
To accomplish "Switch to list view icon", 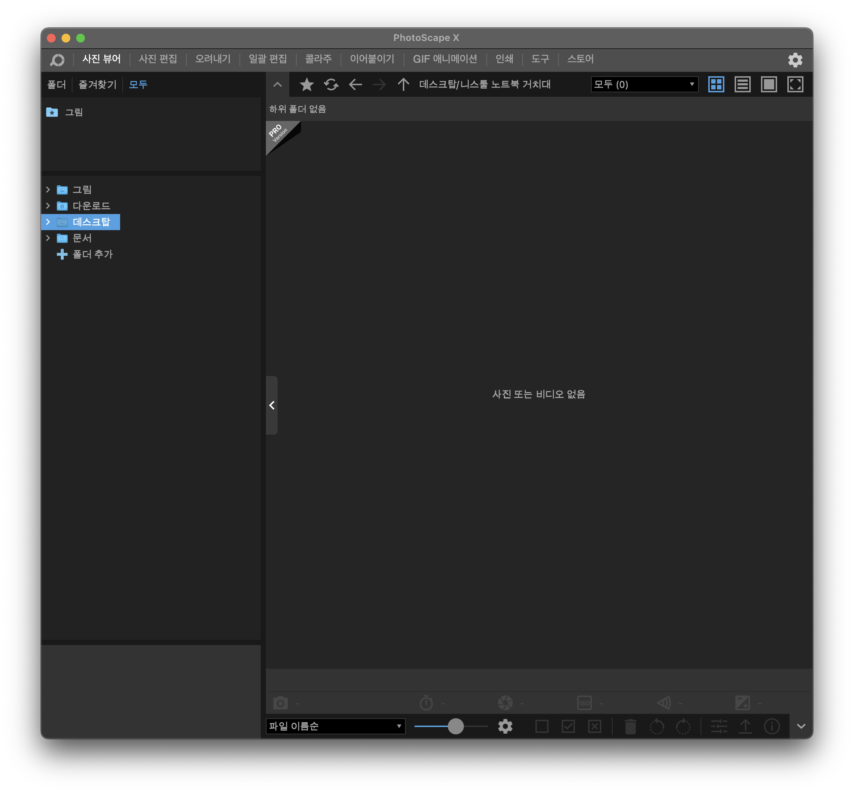I will pyautogui.click(x=743, y=85).
